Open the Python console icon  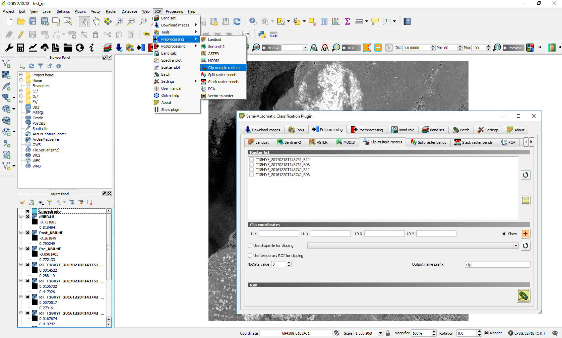(x=262, y=34)
